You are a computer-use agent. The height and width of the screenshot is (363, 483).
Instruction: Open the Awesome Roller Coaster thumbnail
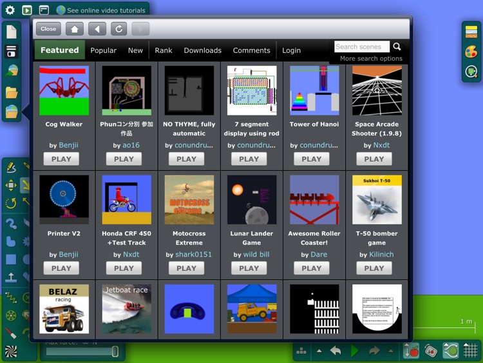314,200
